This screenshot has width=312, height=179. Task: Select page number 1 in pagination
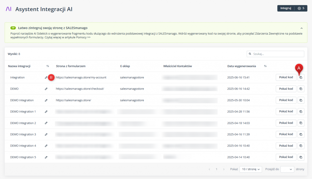(x=217, y=169)
